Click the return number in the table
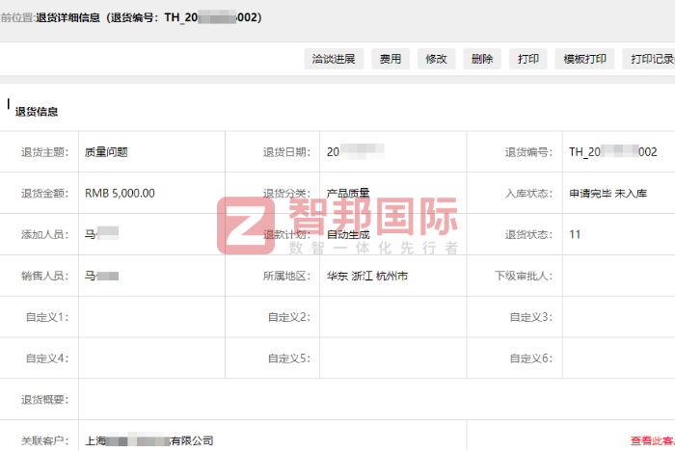The height and width of the screenshot is (451, 675). pyautogui.click(x=612, y=151)
